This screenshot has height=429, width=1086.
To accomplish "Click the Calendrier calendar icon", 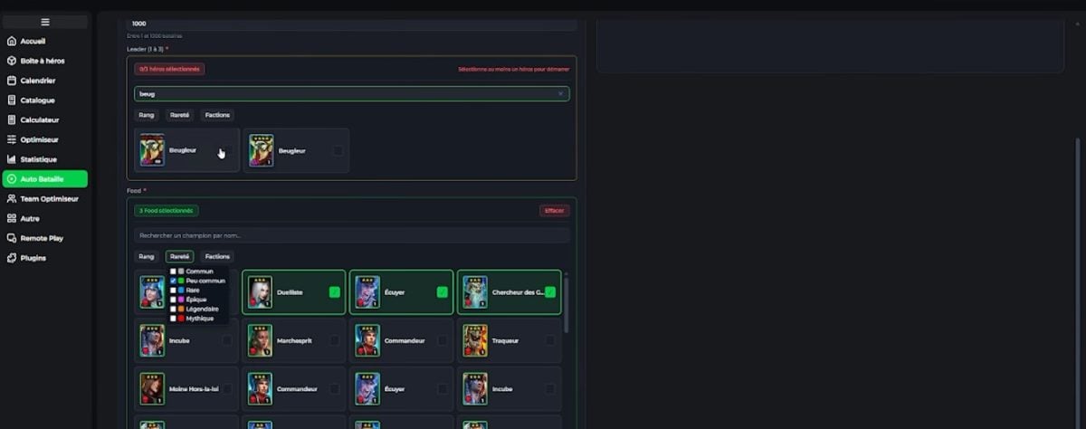I will click(x=12, y=81).
